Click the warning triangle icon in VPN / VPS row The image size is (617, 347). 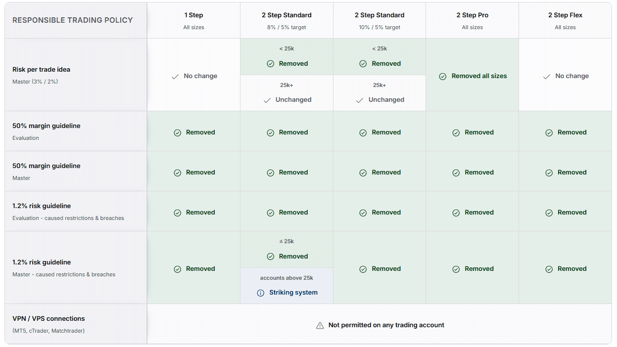pyautogui.click(x=320, y=325)
